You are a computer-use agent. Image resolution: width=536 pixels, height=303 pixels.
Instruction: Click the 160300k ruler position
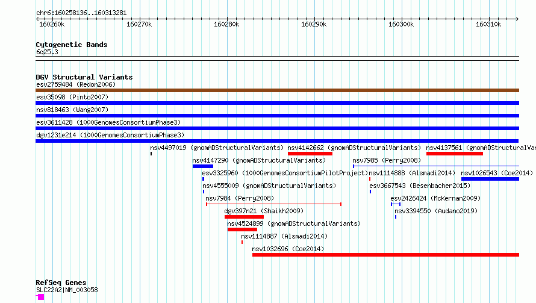tap(401, 24)
